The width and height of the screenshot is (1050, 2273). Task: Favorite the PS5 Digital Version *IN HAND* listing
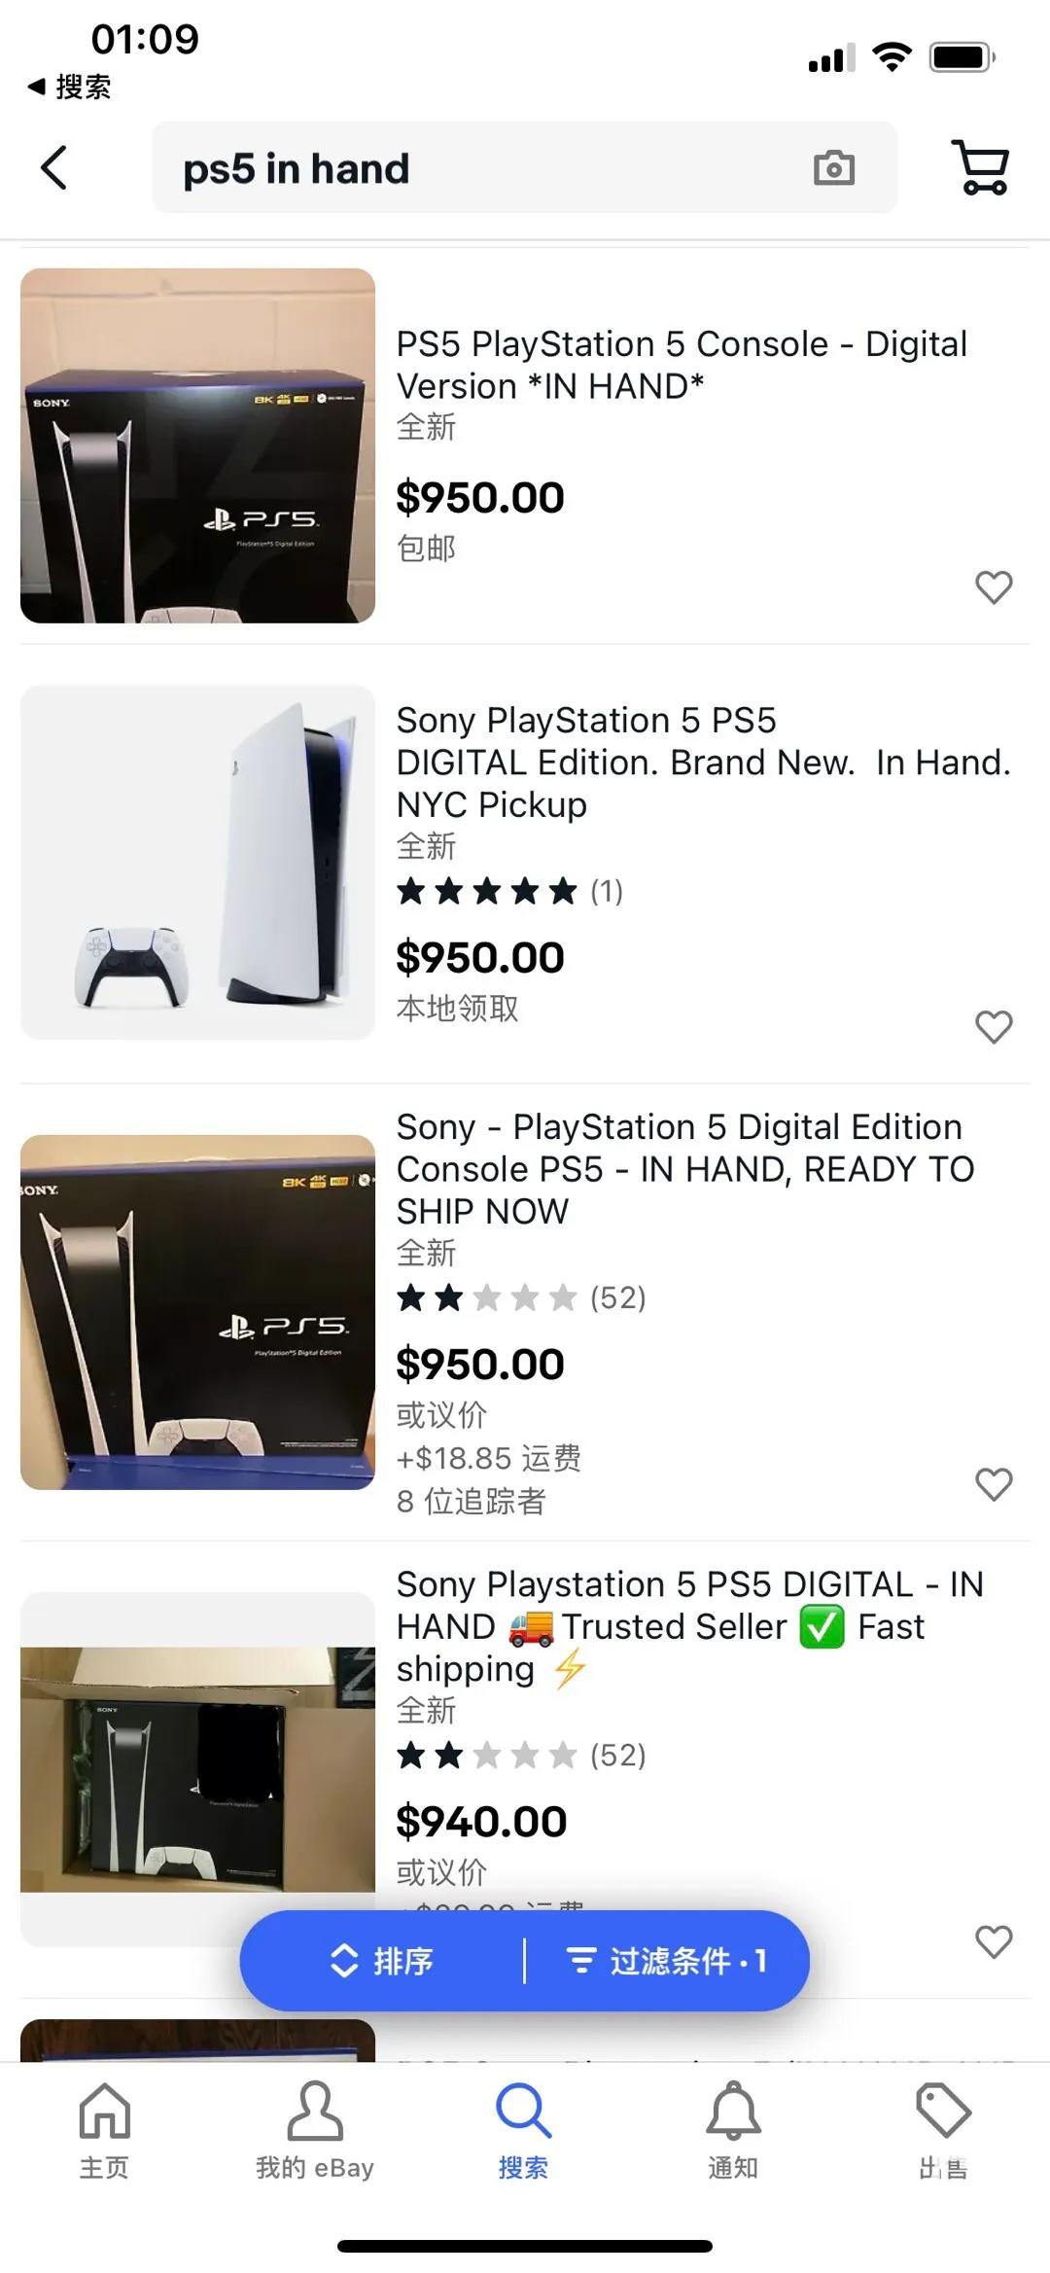click(x=994, y=586)
